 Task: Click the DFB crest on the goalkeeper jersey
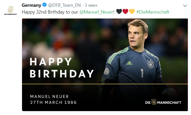[x=151, y=64]
